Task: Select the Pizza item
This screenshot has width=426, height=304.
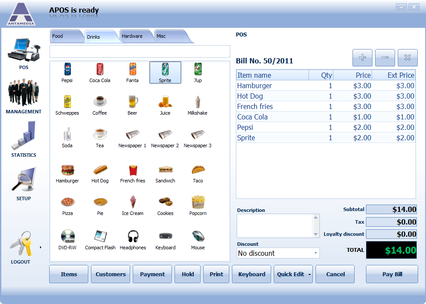Action: point(67,206)
